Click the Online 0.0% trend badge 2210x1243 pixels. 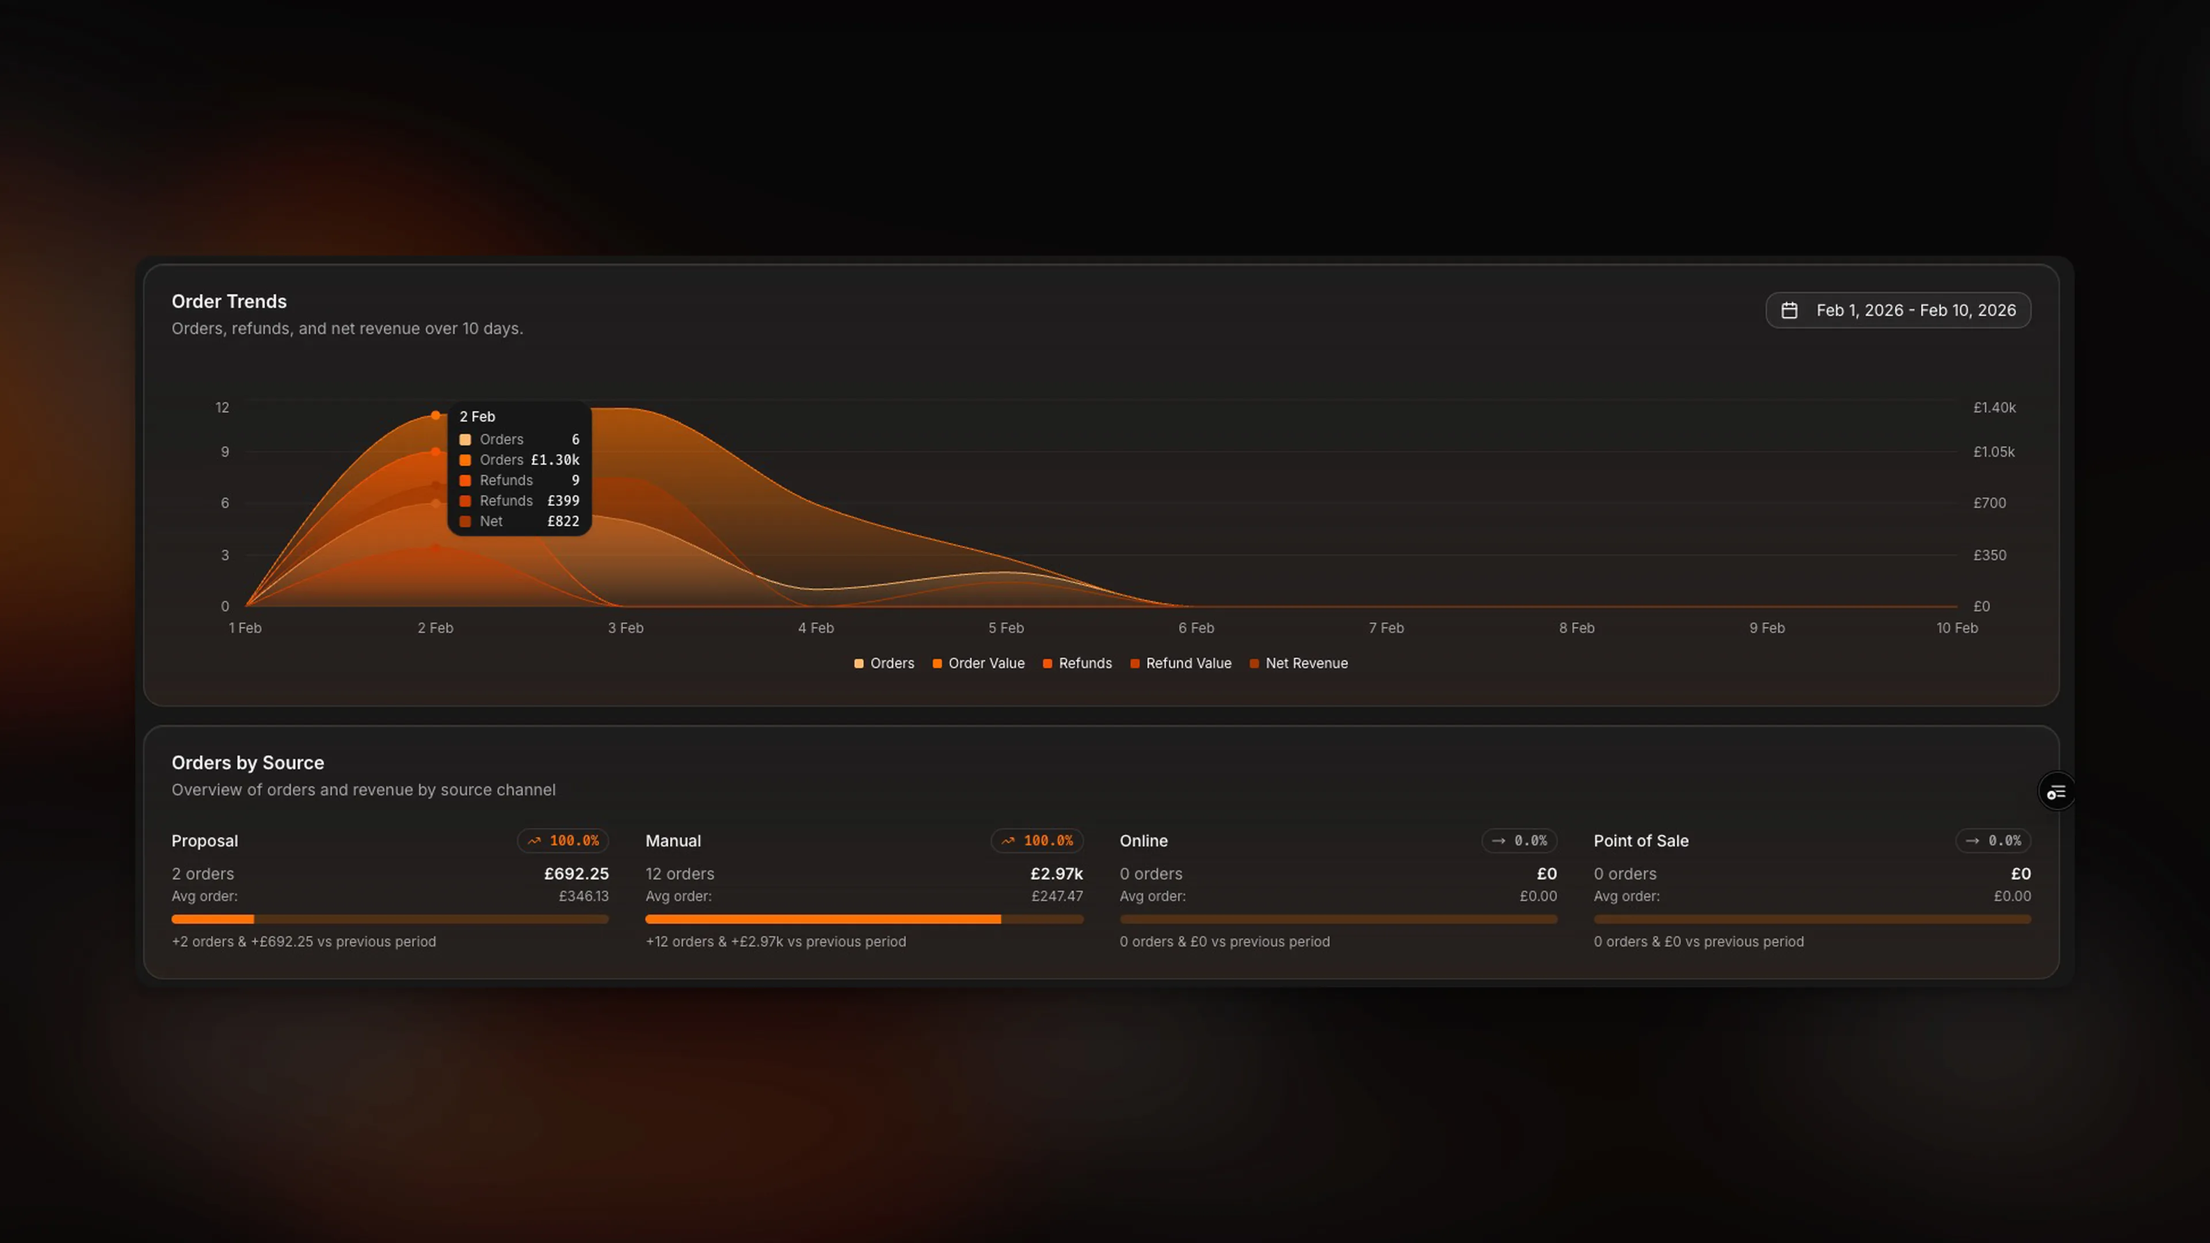pyautogui.click(x=1519, y=841)
